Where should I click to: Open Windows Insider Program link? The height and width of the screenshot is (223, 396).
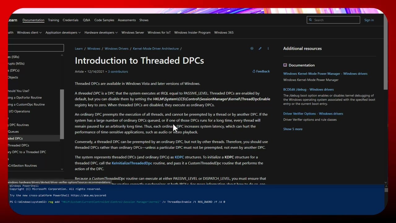point(192,33)
